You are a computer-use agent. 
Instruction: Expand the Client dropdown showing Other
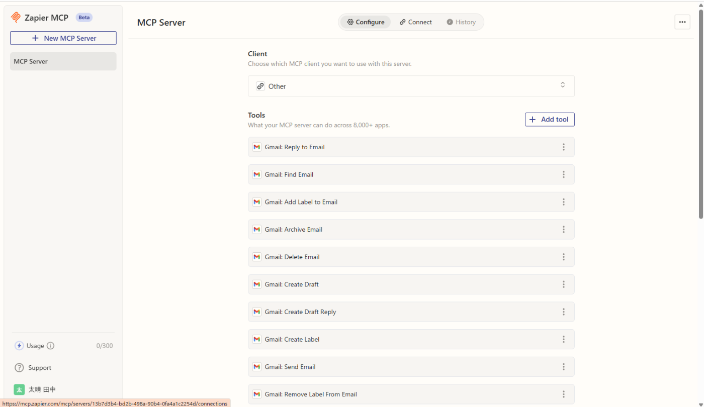point(411,86)
